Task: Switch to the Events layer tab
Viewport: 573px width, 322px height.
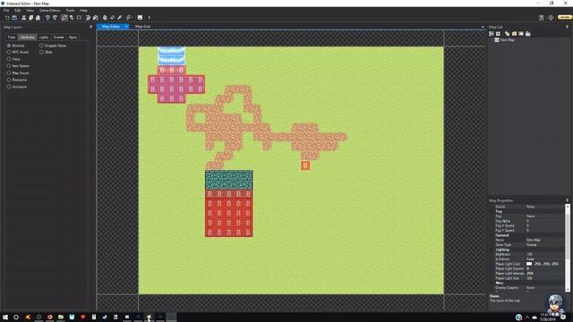Action: click(58, 38)
